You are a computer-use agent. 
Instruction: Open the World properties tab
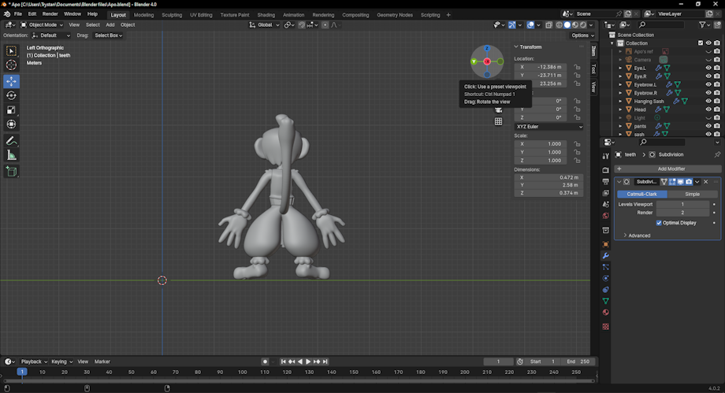pos(606,216)
